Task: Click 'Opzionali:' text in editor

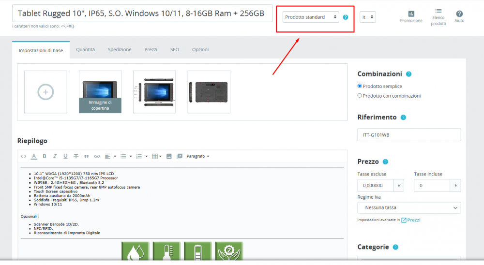Action: 30,217
